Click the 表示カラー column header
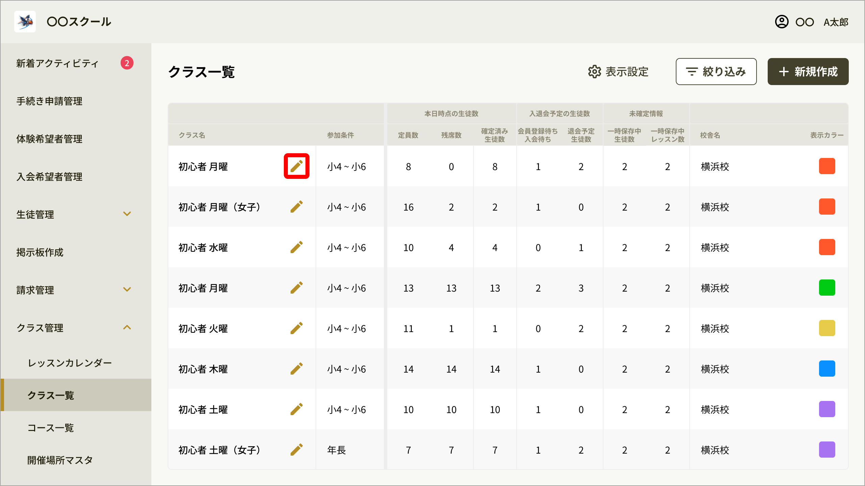The image size is (865, 486). coord(827,135)
